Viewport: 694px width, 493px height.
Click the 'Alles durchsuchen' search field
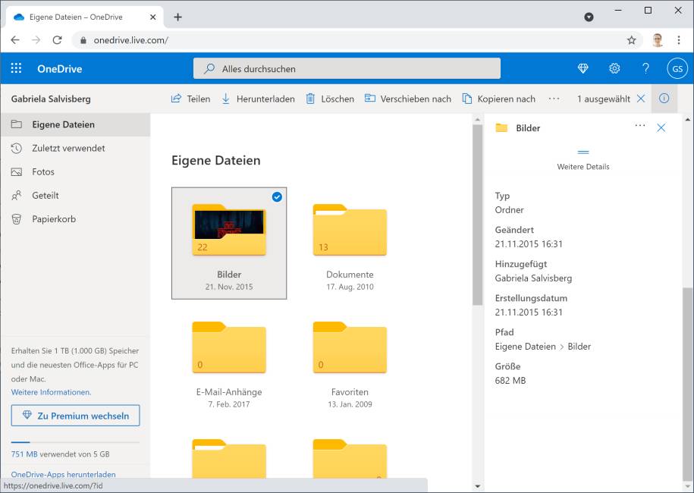pyautogui.click(x=347, y=69)
